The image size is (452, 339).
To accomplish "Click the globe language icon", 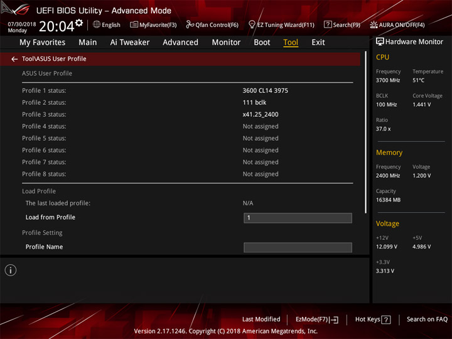I will coord(97,24).
